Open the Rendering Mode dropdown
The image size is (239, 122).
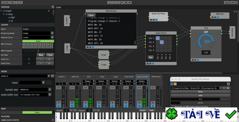pos(38,33)
